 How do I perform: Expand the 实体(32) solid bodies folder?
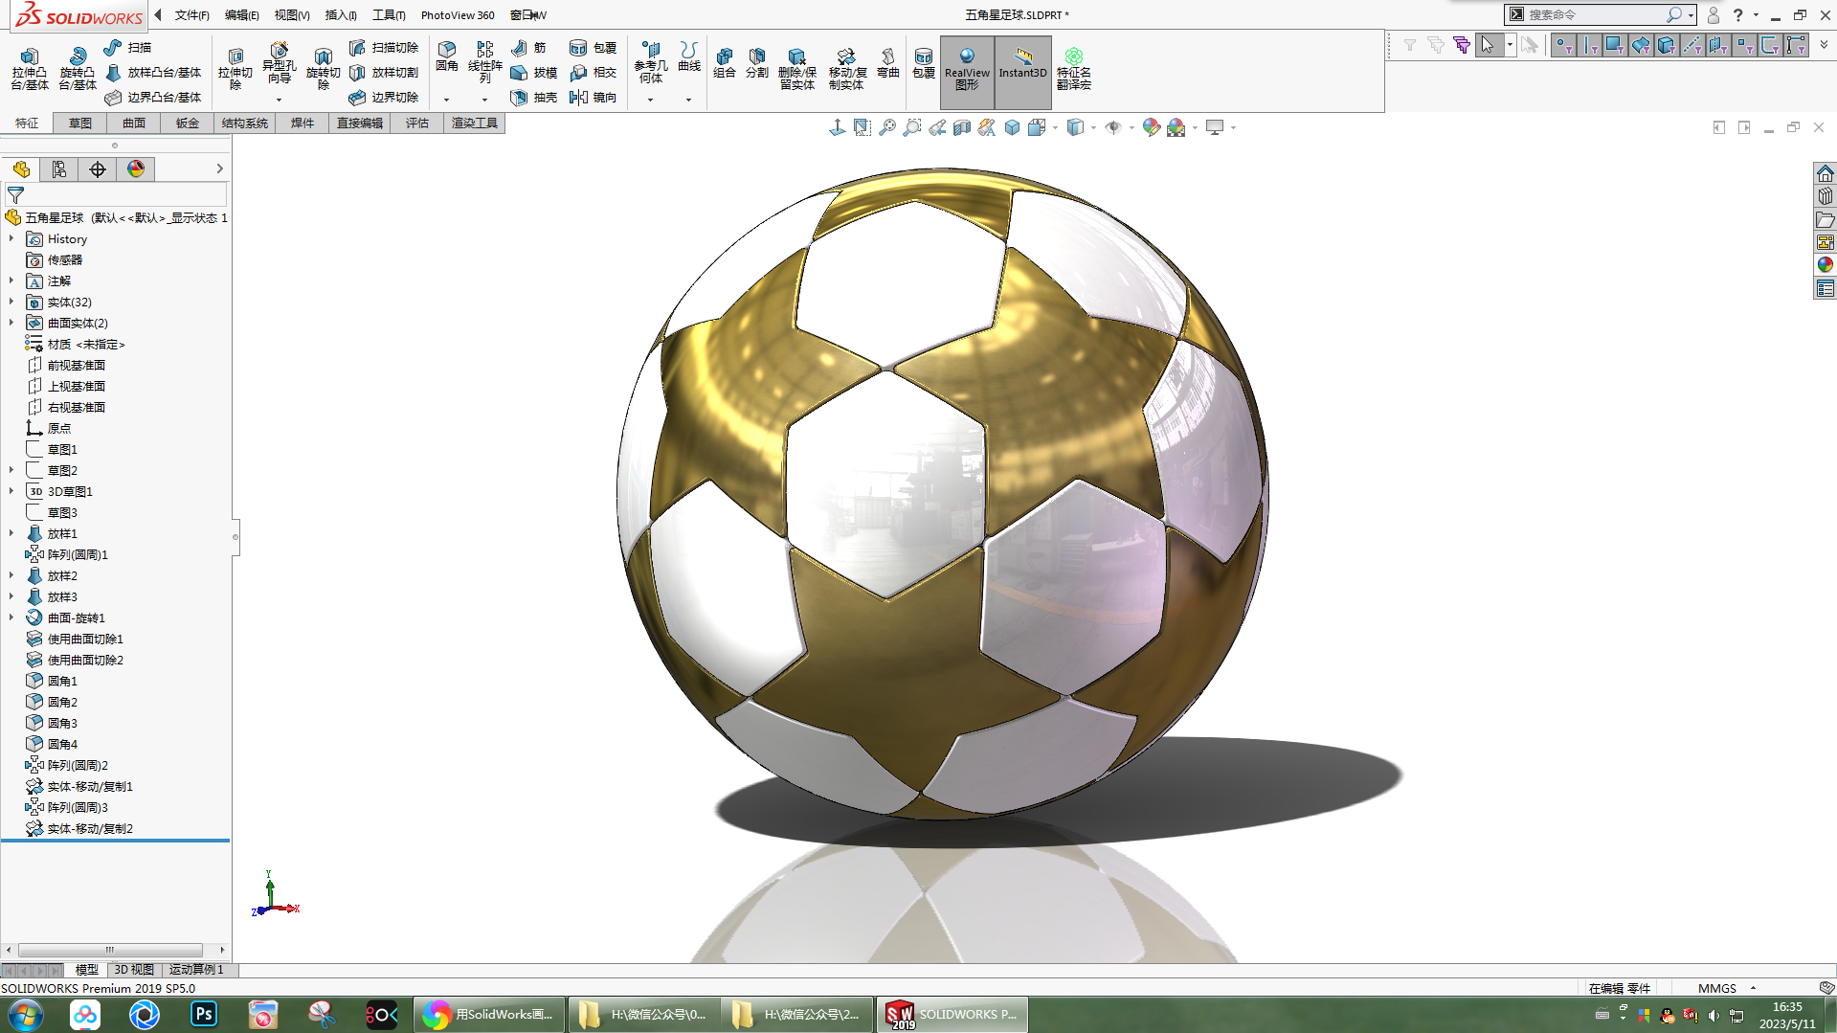tap(11, 302)
